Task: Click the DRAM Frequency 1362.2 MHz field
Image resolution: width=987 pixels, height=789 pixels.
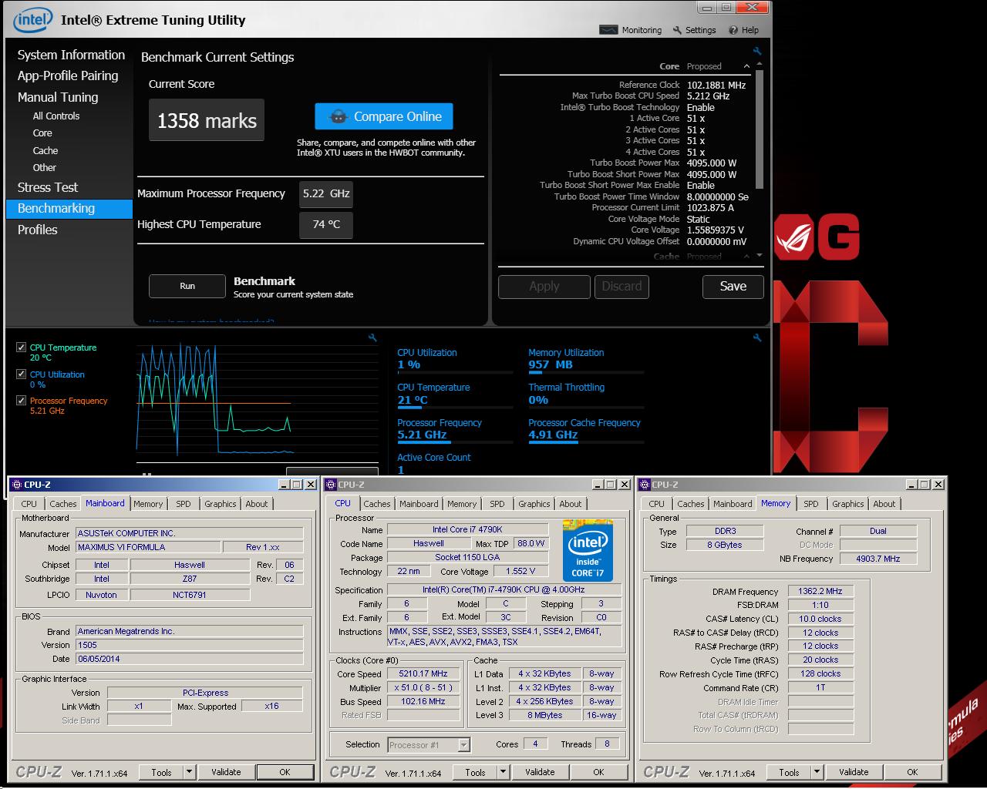Action: pos(820,592)
